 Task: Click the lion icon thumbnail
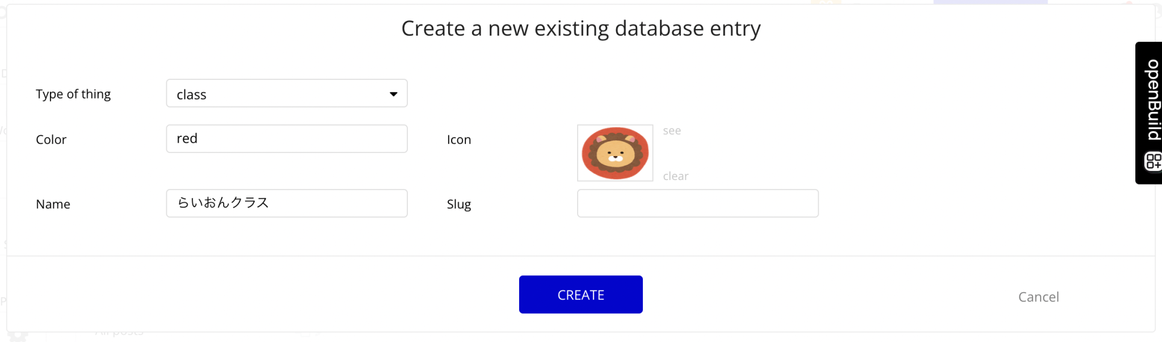615,152
